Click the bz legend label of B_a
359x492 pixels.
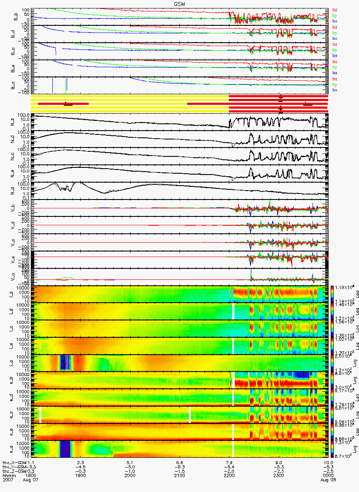[335, 79]
